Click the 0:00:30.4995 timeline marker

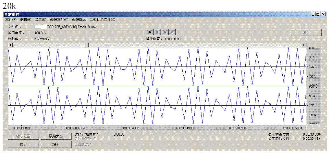coord(130,128)
